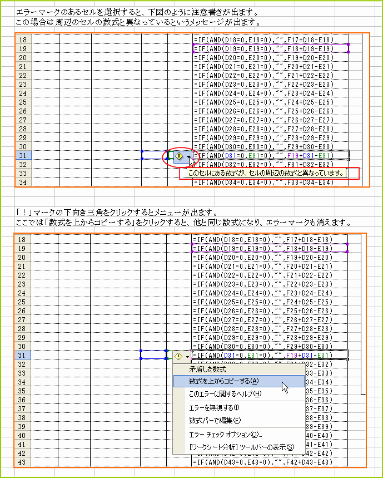Select row header 34 in the tooltip screenshot
383x478 pixels.
click(23, 183)
